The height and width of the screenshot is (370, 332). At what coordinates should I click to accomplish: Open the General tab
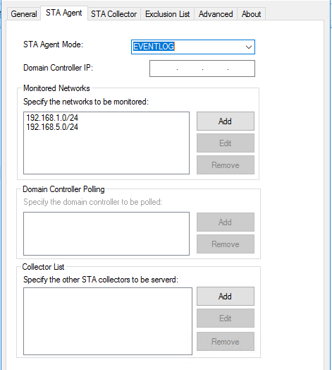click(x=24, y=14)
